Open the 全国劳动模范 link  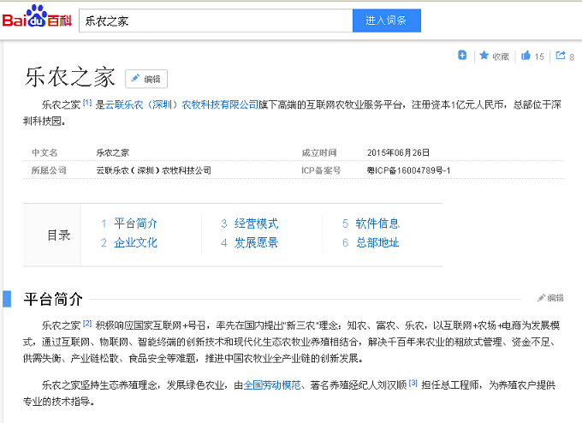(x=272, y=385)
